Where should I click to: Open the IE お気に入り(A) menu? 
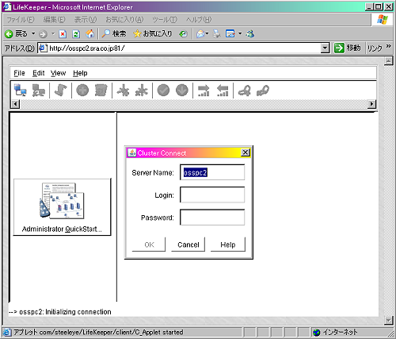[x=124, y=20]
